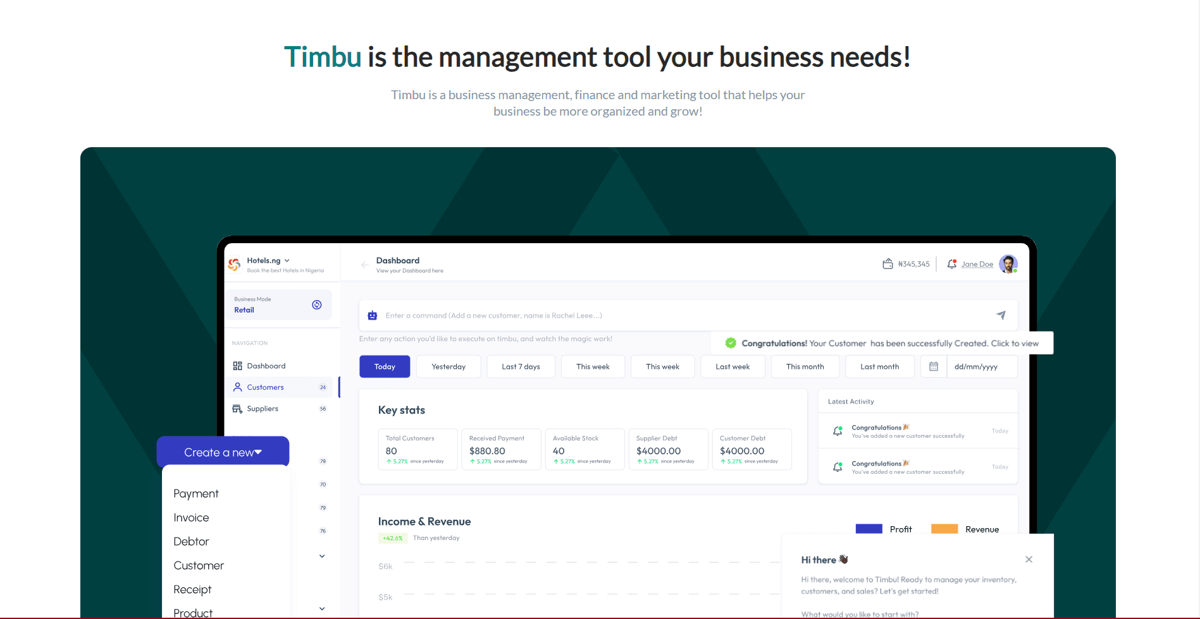
Task: Click the Customers person icon
Action: pos(238,387)
